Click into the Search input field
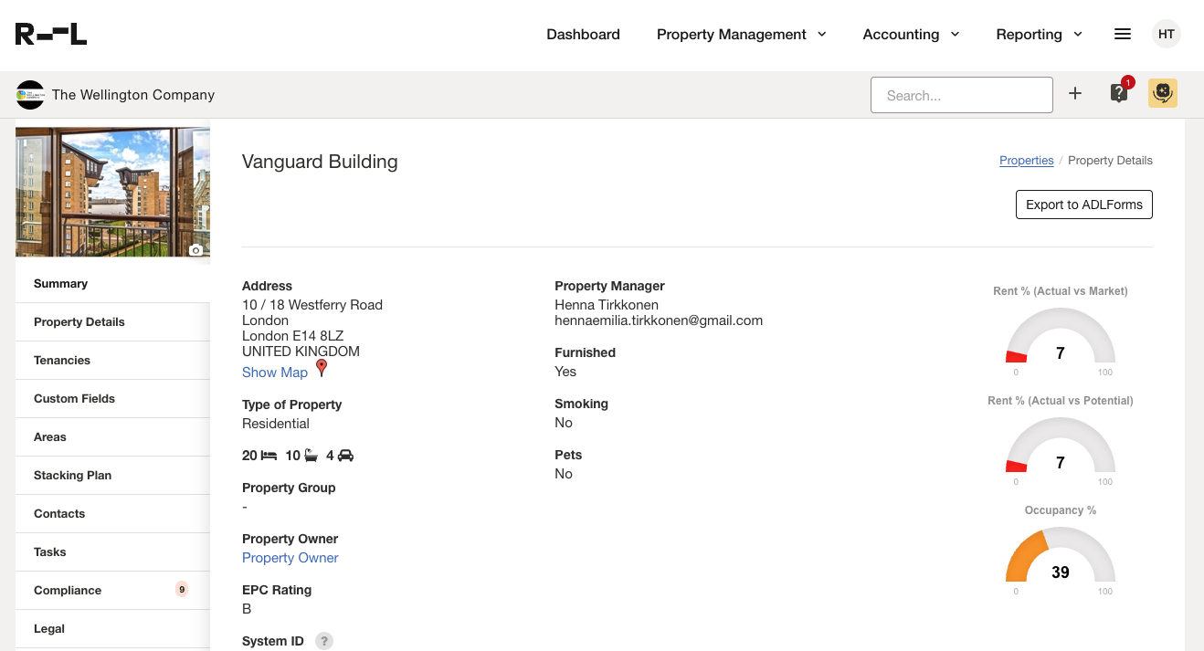Image resolution: width=1204 pixels, height=651 pixels. (x=961, y=95)
